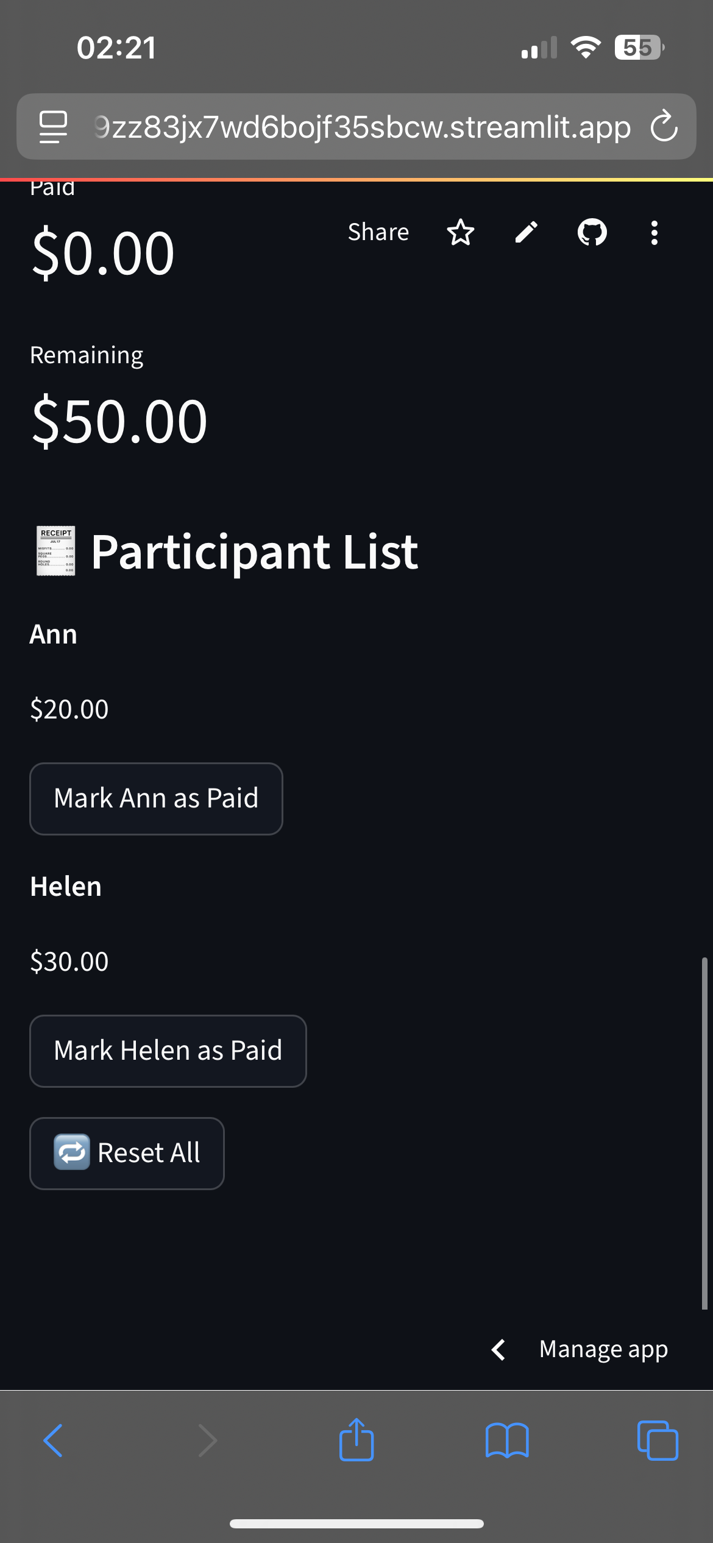
Task: Reload the page with the refresh icon
Action: [x=664, y=126]
